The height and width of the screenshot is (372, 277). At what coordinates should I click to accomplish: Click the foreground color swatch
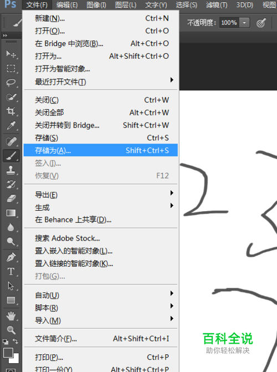[x=8, y=353]
